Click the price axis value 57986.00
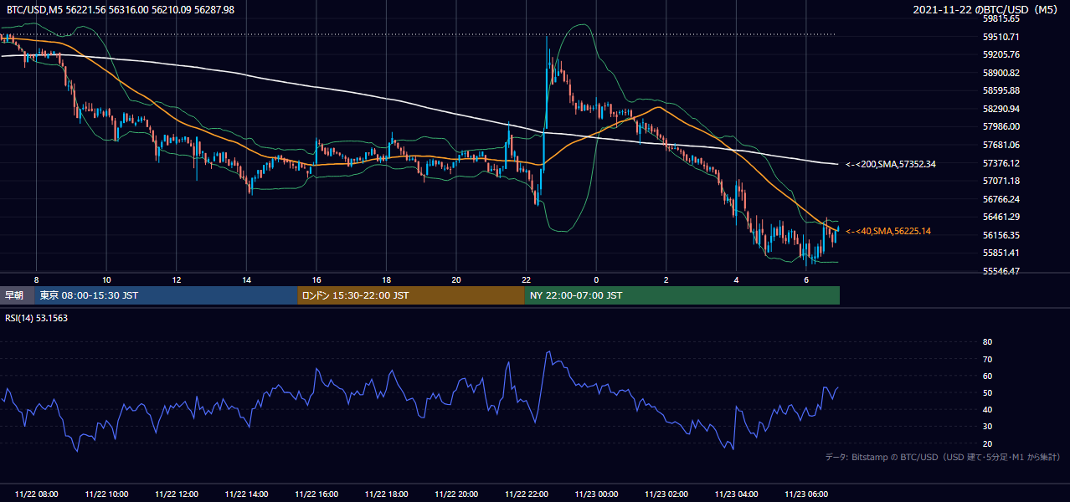The image size is (1070, 502). click(1002, 126)
